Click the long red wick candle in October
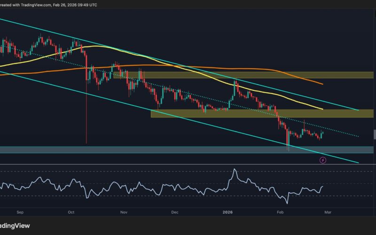This screenshot has width=376, height=235. pyautogui.click(x=86, y=117)
